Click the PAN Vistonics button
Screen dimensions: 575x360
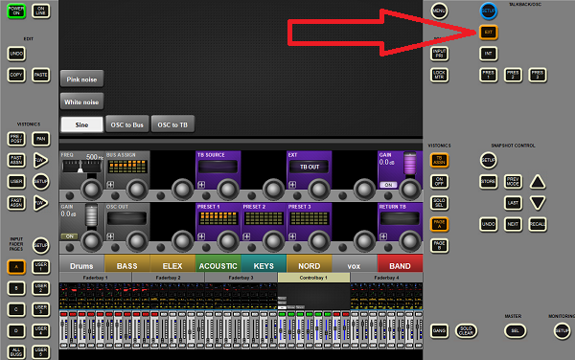(x=40, y=139)
